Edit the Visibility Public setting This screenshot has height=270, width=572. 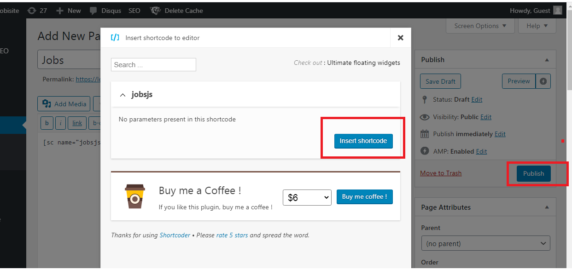coord(485,117)
